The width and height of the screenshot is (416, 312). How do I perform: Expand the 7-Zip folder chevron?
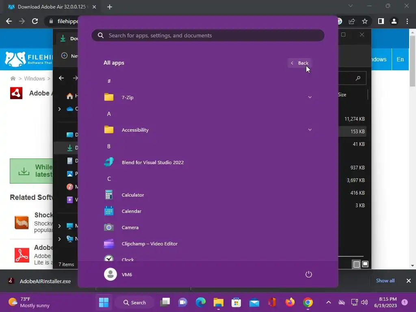tap(310, 97)
